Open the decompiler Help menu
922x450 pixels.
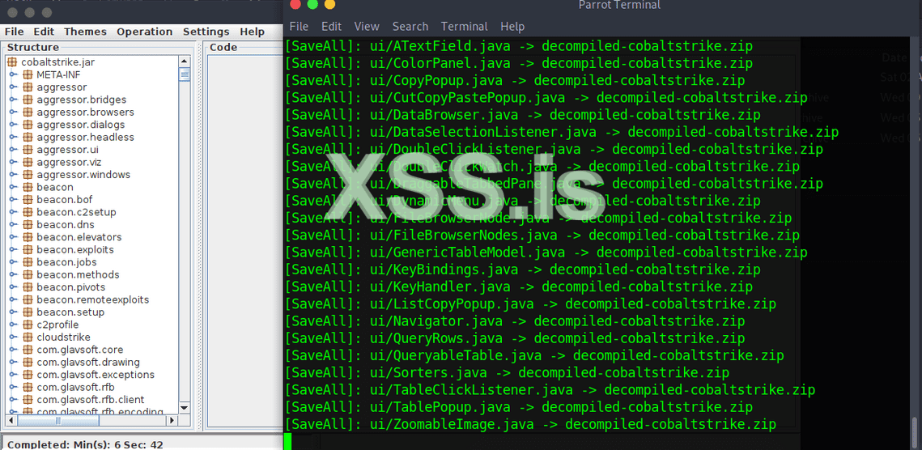pyautogui.click(x=253, y=32)
